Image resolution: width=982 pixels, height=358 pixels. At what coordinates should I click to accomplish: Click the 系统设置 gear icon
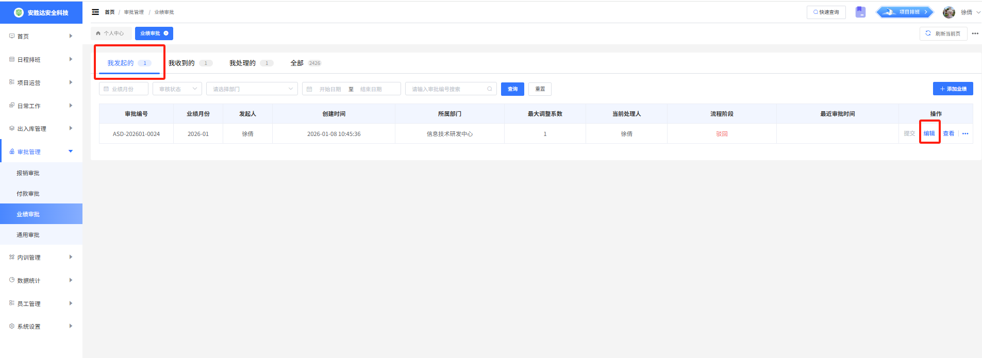point(12,326)
